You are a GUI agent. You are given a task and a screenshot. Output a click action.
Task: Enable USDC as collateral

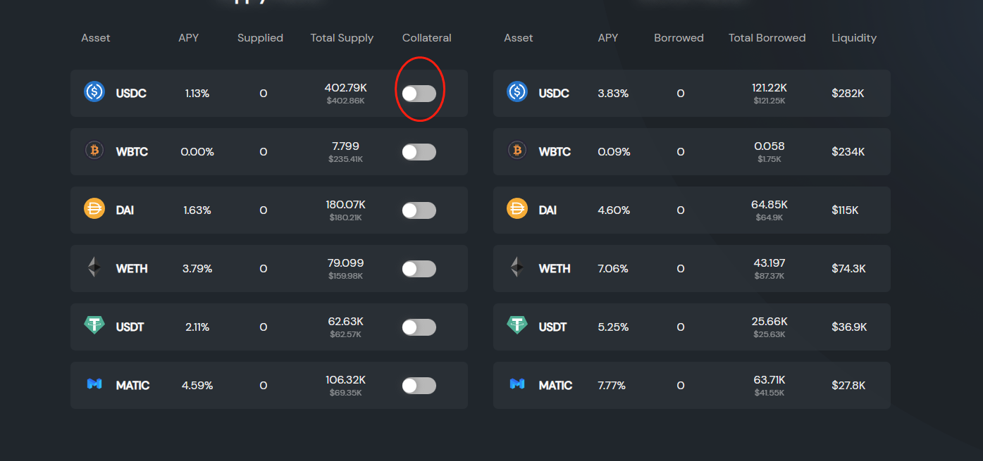(419, 94)
